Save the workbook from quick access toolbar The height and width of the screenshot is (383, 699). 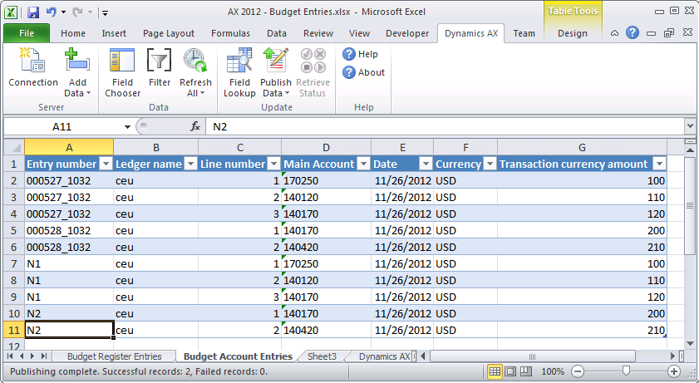point(33,12)
